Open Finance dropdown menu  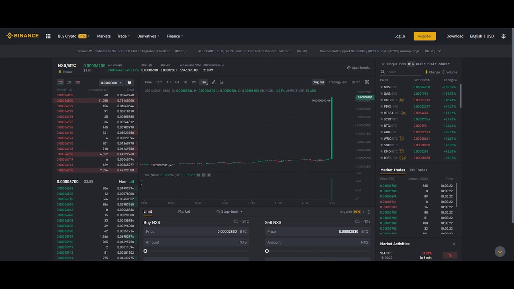(x=175, y=36)
